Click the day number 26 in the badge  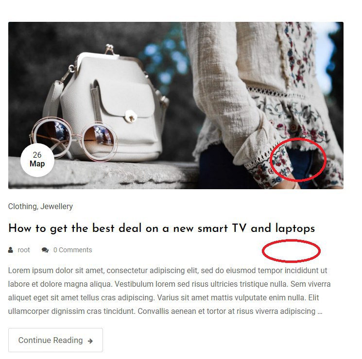(37, 155)
